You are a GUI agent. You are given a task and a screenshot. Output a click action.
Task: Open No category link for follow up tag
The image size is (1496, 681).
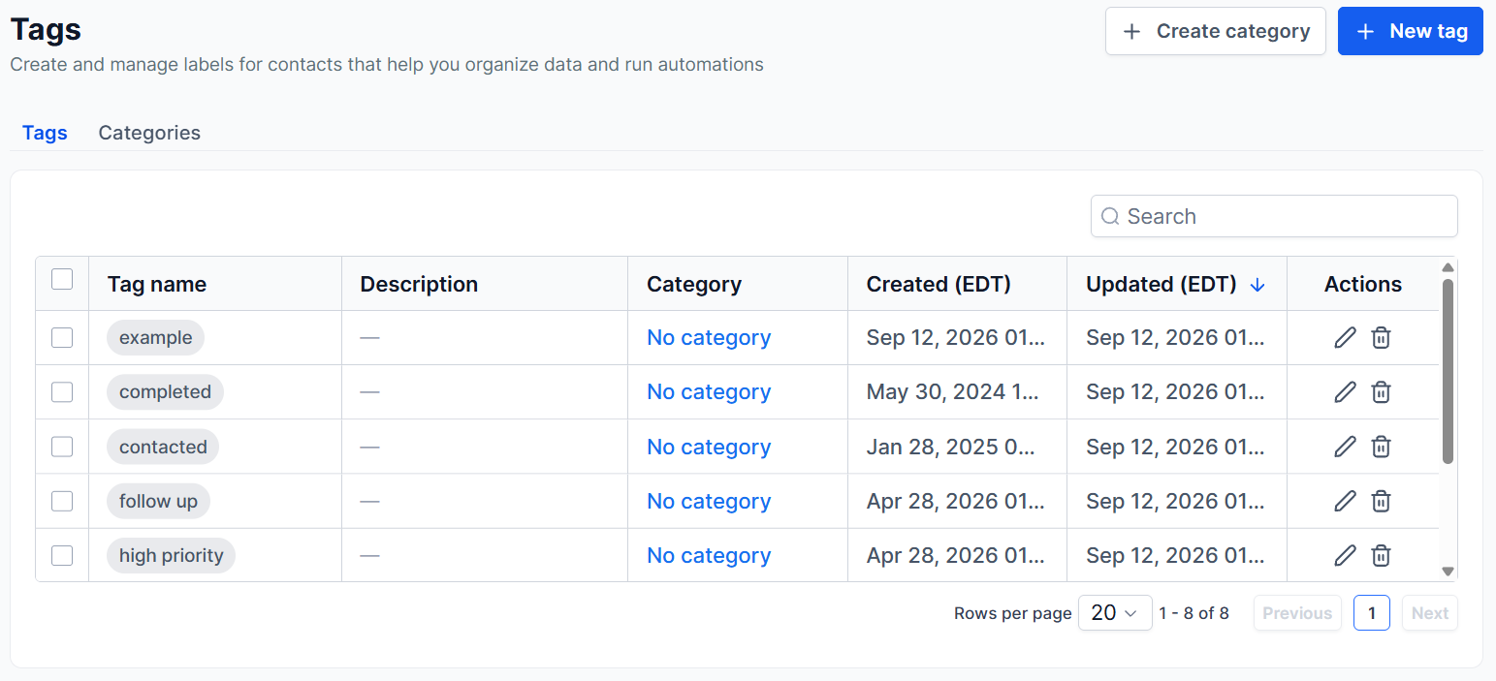click(709, 501)
